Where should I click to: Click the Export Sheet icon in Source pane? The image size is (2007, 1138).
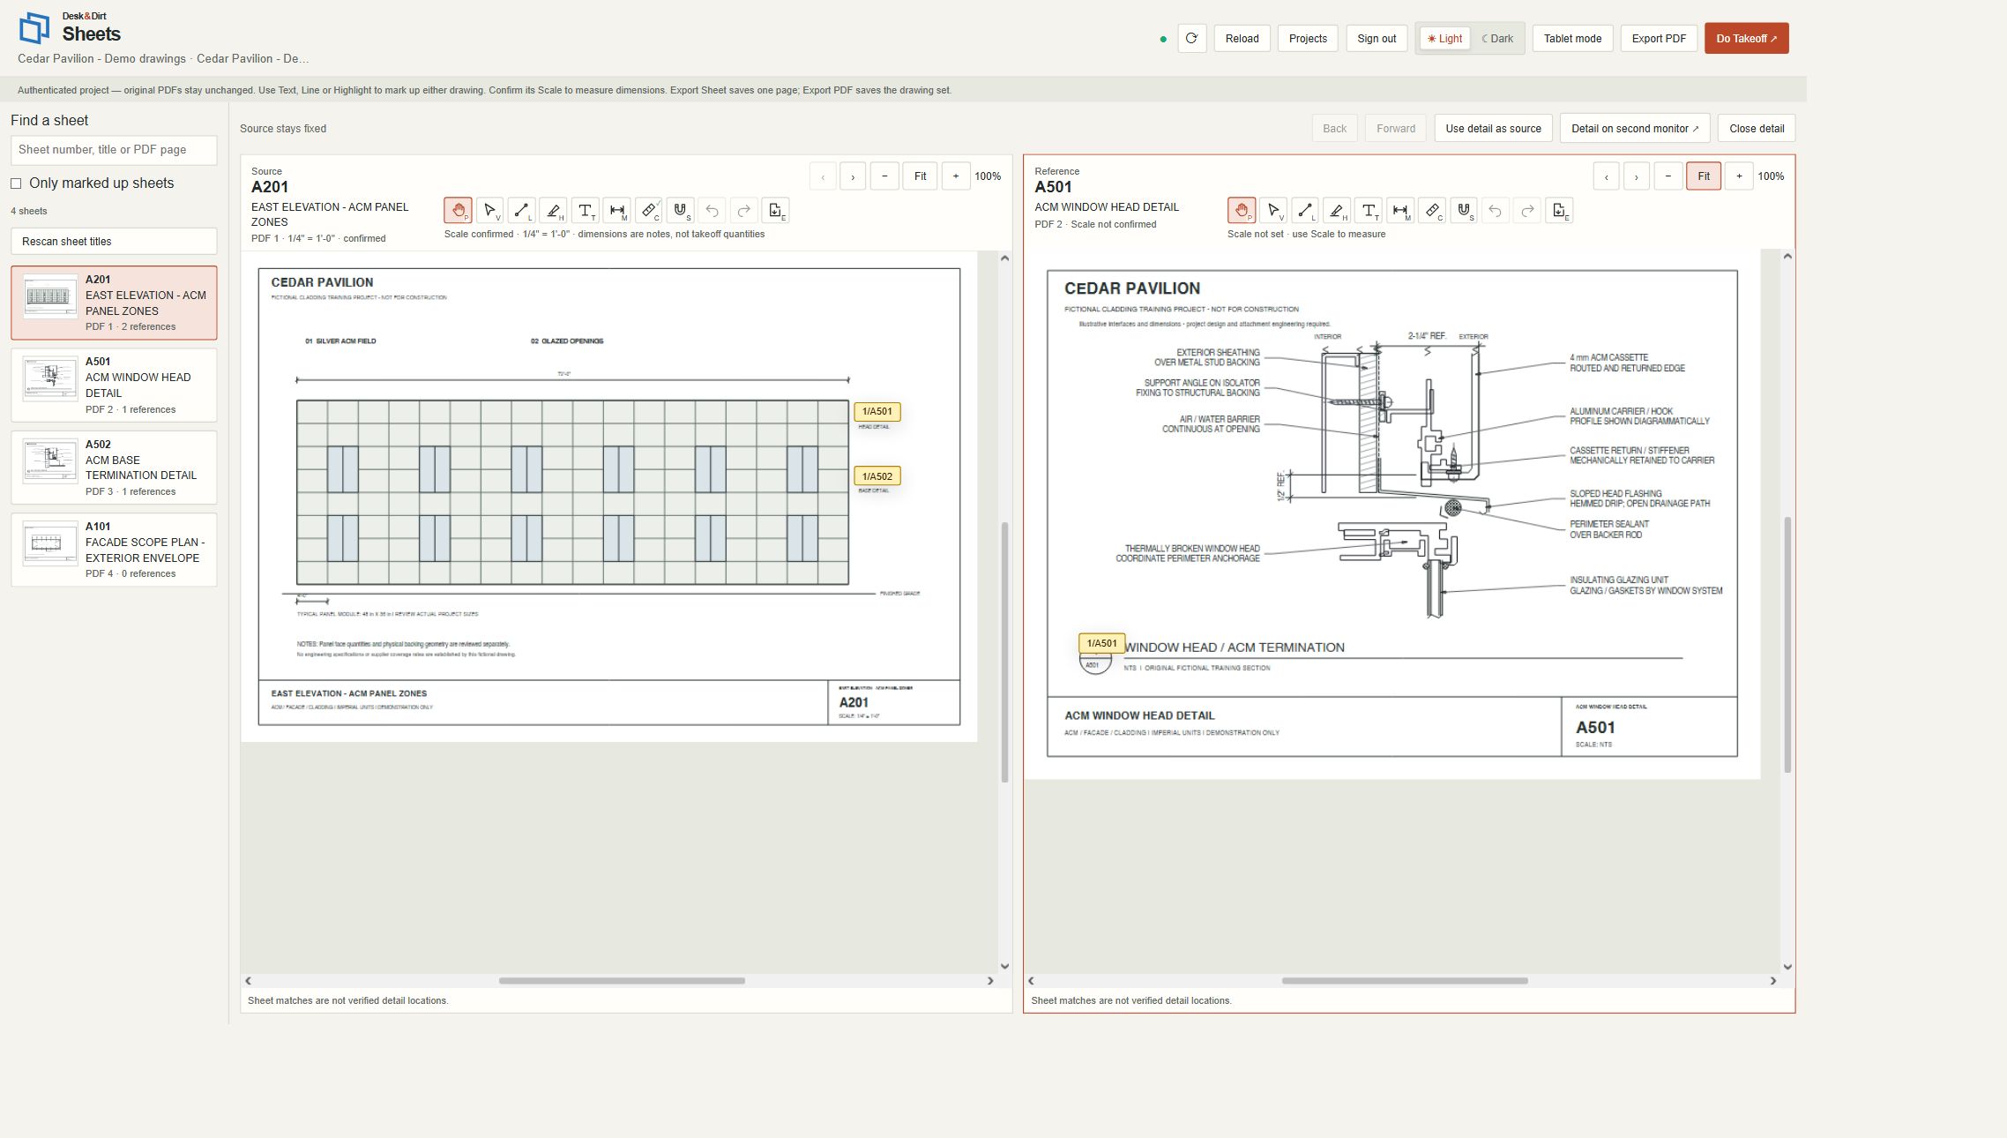(775, 210)
